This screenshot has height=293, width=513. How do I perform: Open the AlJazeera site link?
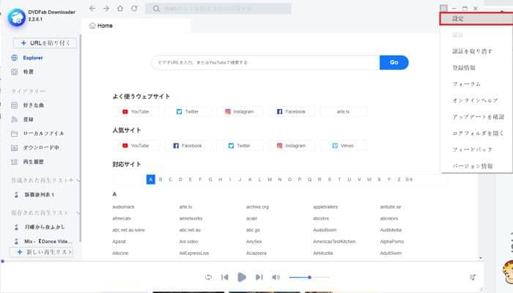click(256, 253)
